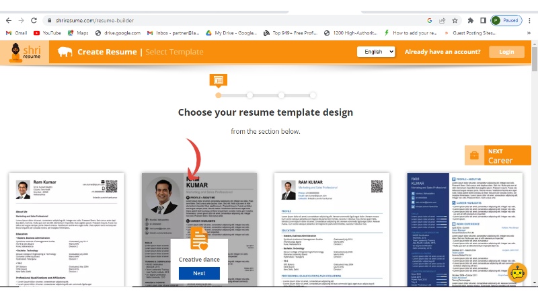Select the first white resume template thumbnail
This screenshot has width=538, height=302.
click(67, 229)
